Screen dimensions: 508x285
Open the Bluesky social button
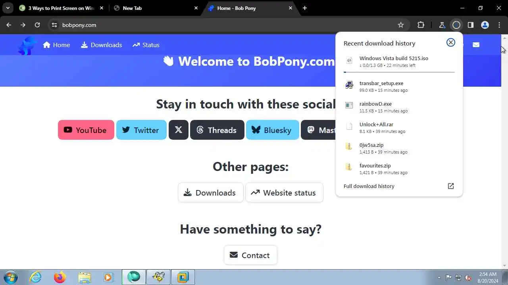pos(273,130)
